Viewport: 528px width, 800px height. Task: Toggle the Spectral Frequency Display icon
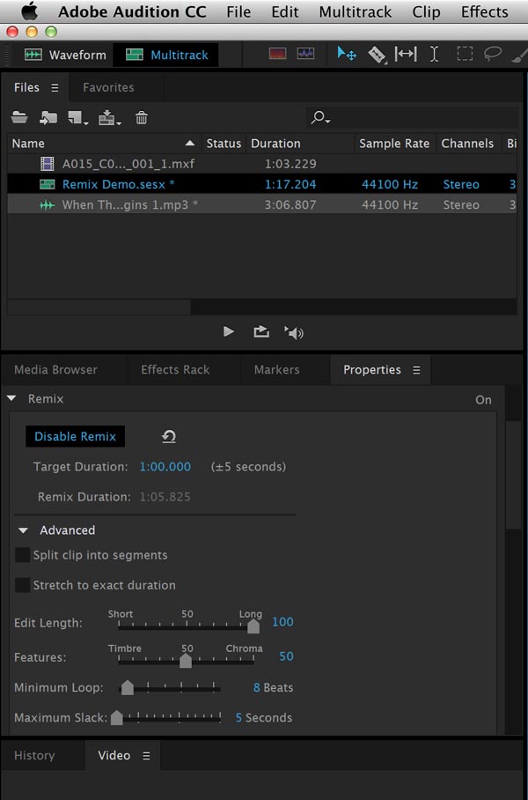(x=277, y=54)
